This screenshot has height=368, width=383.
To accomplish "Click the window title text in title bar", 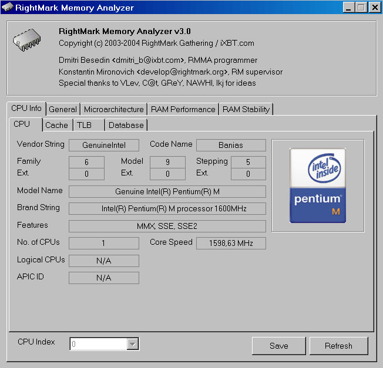I will point(75,8).
